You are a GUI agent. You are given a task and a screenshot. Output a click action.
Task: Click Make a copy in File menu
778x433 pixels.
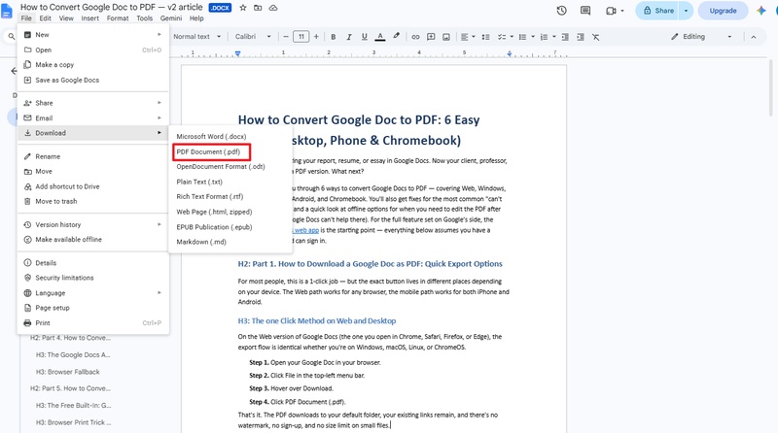coord(93,64)
